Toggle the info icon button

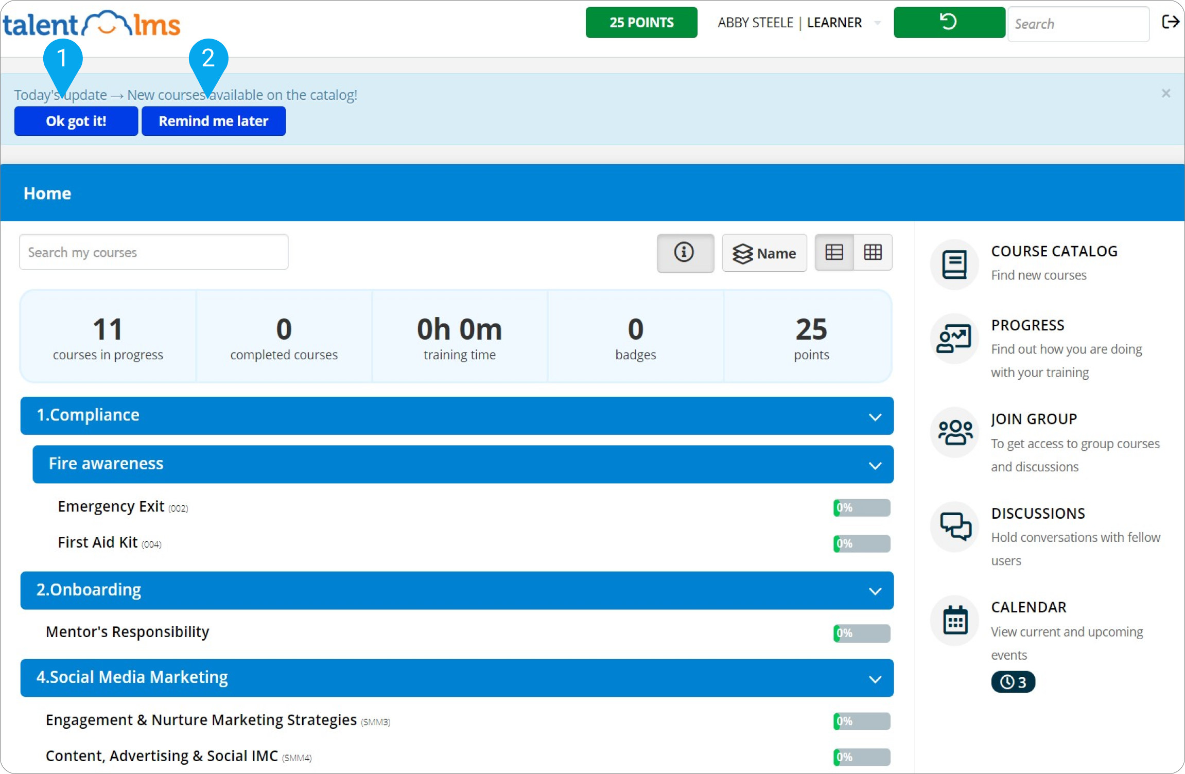coord(685,253)
